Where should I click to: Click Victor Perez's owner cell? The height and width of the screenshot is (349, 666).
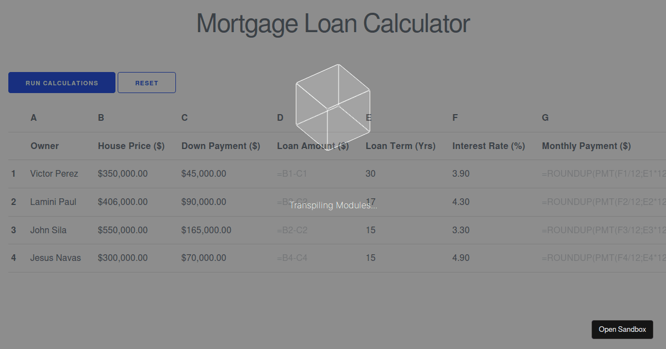(x=54, y=173)
